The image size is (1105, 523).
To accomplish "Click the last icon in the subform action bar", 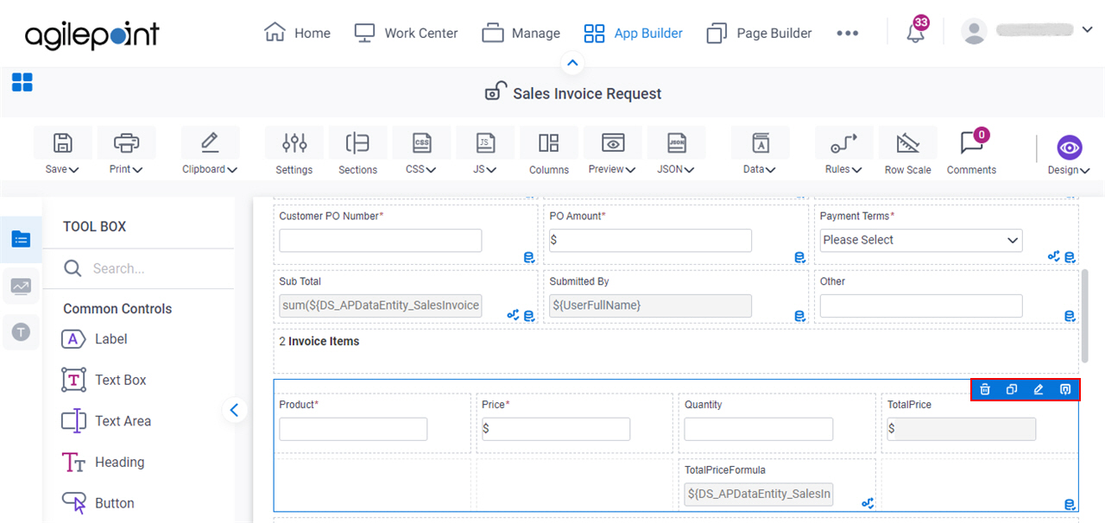I will coord(1065,389).
